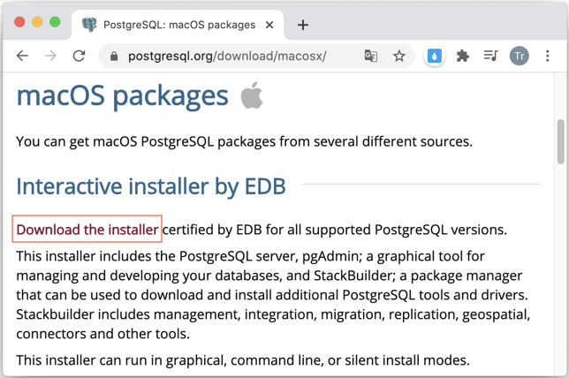Viewport: 569px width, 378px height.
Task: Follow the Download the installer link
Action: tap(87, 230)
